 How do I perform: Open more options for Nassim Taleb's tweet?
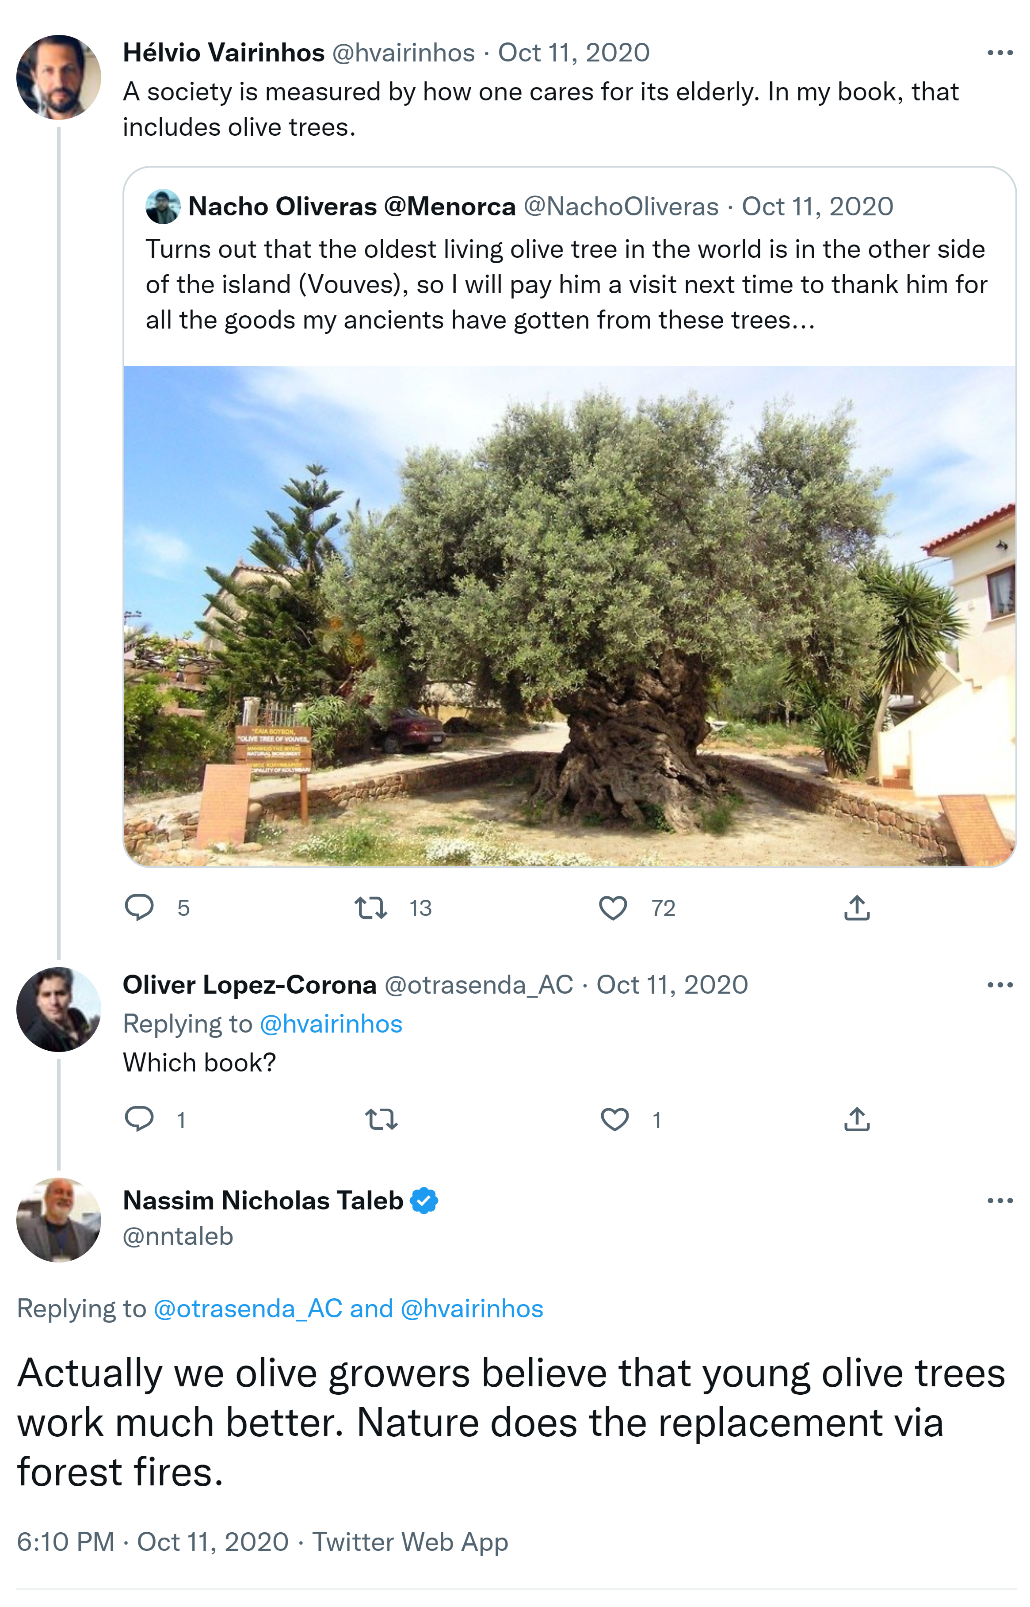1000,1201
